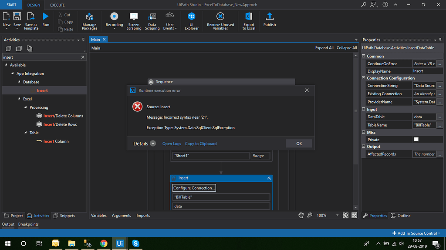The image size is (446, 250).
Task: Collapse the Insert activity box
Action: pyautogui.click(x=269, y=178)
